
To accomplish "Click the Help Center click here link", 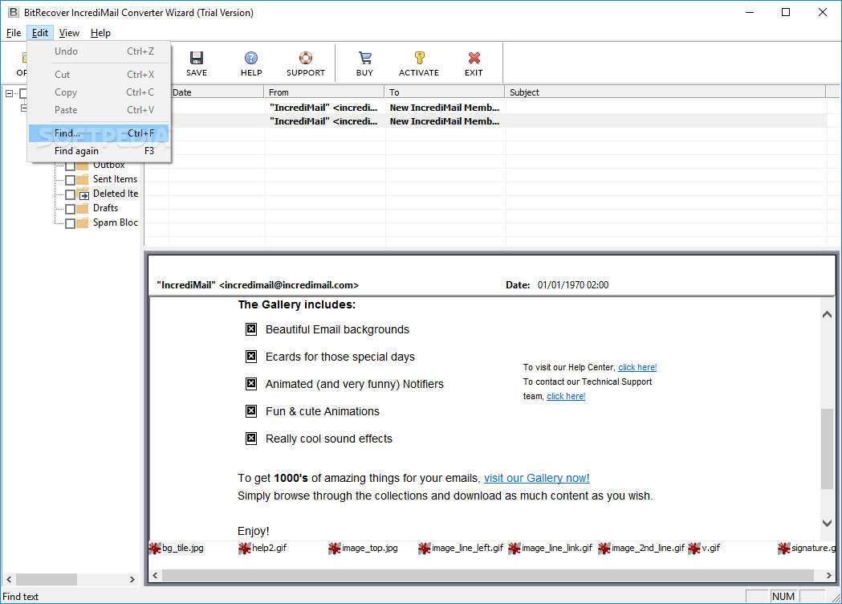I will coord(637,368).
